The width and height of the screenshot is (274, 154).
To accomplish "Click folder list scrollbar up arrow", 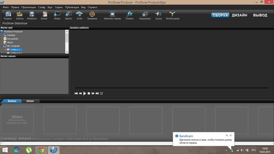I will 67,31.
